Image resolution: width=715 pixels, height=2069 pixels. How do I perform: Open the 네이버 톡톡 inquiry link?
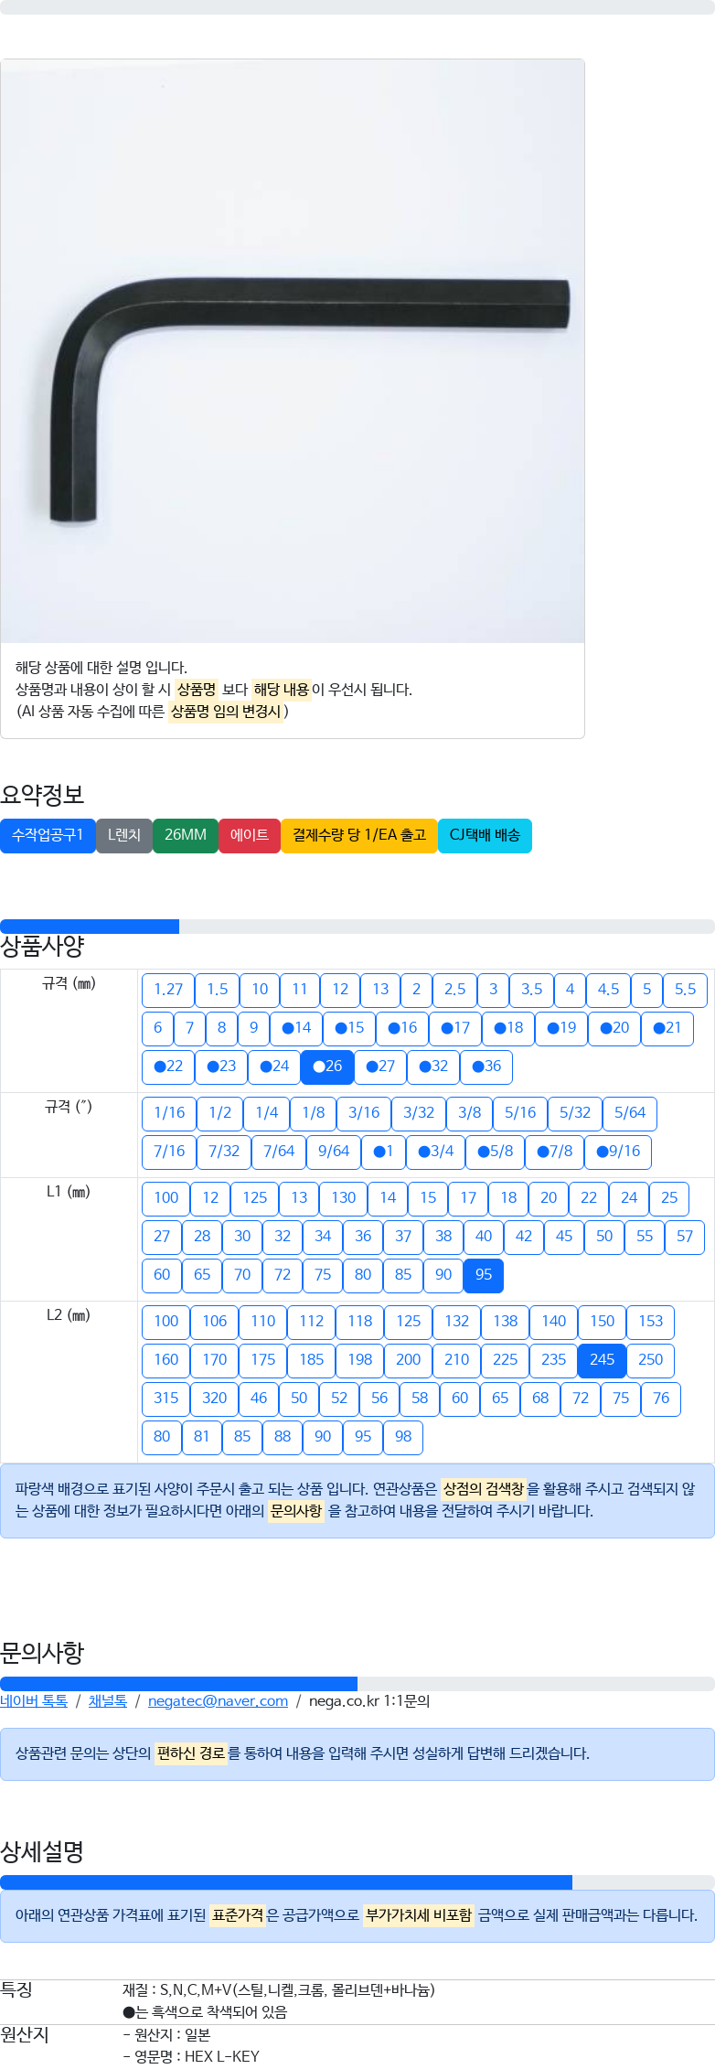[34, 1700]
